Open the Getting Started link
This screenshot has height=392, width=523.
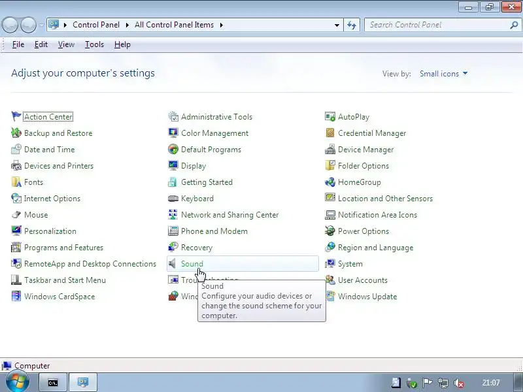pyautogui.click(x=207, y=182)
